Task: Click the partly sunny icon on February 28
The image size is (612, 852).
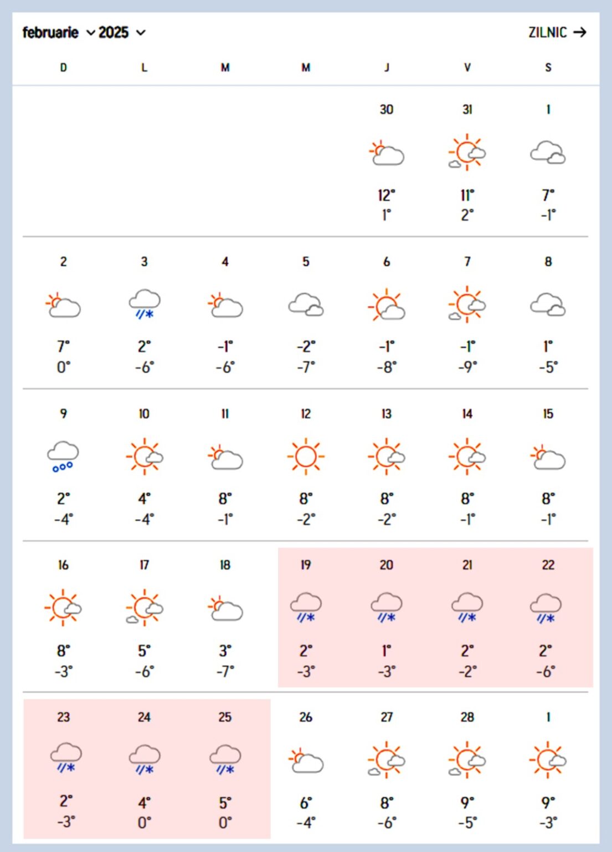Action: click(467, 759)
